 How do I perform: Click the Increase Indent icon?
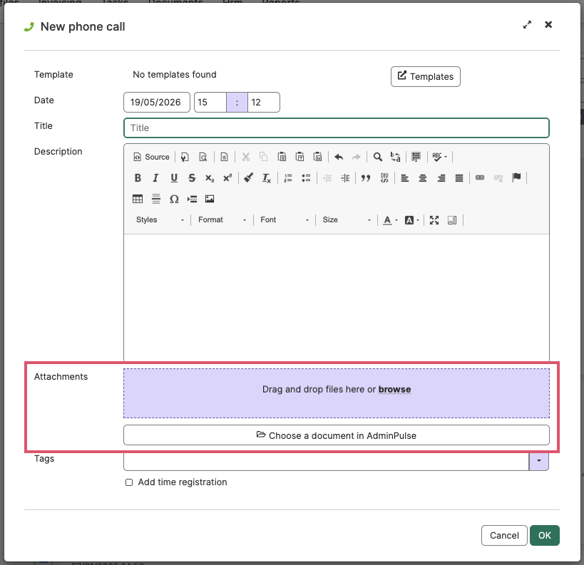coord(345,178)
